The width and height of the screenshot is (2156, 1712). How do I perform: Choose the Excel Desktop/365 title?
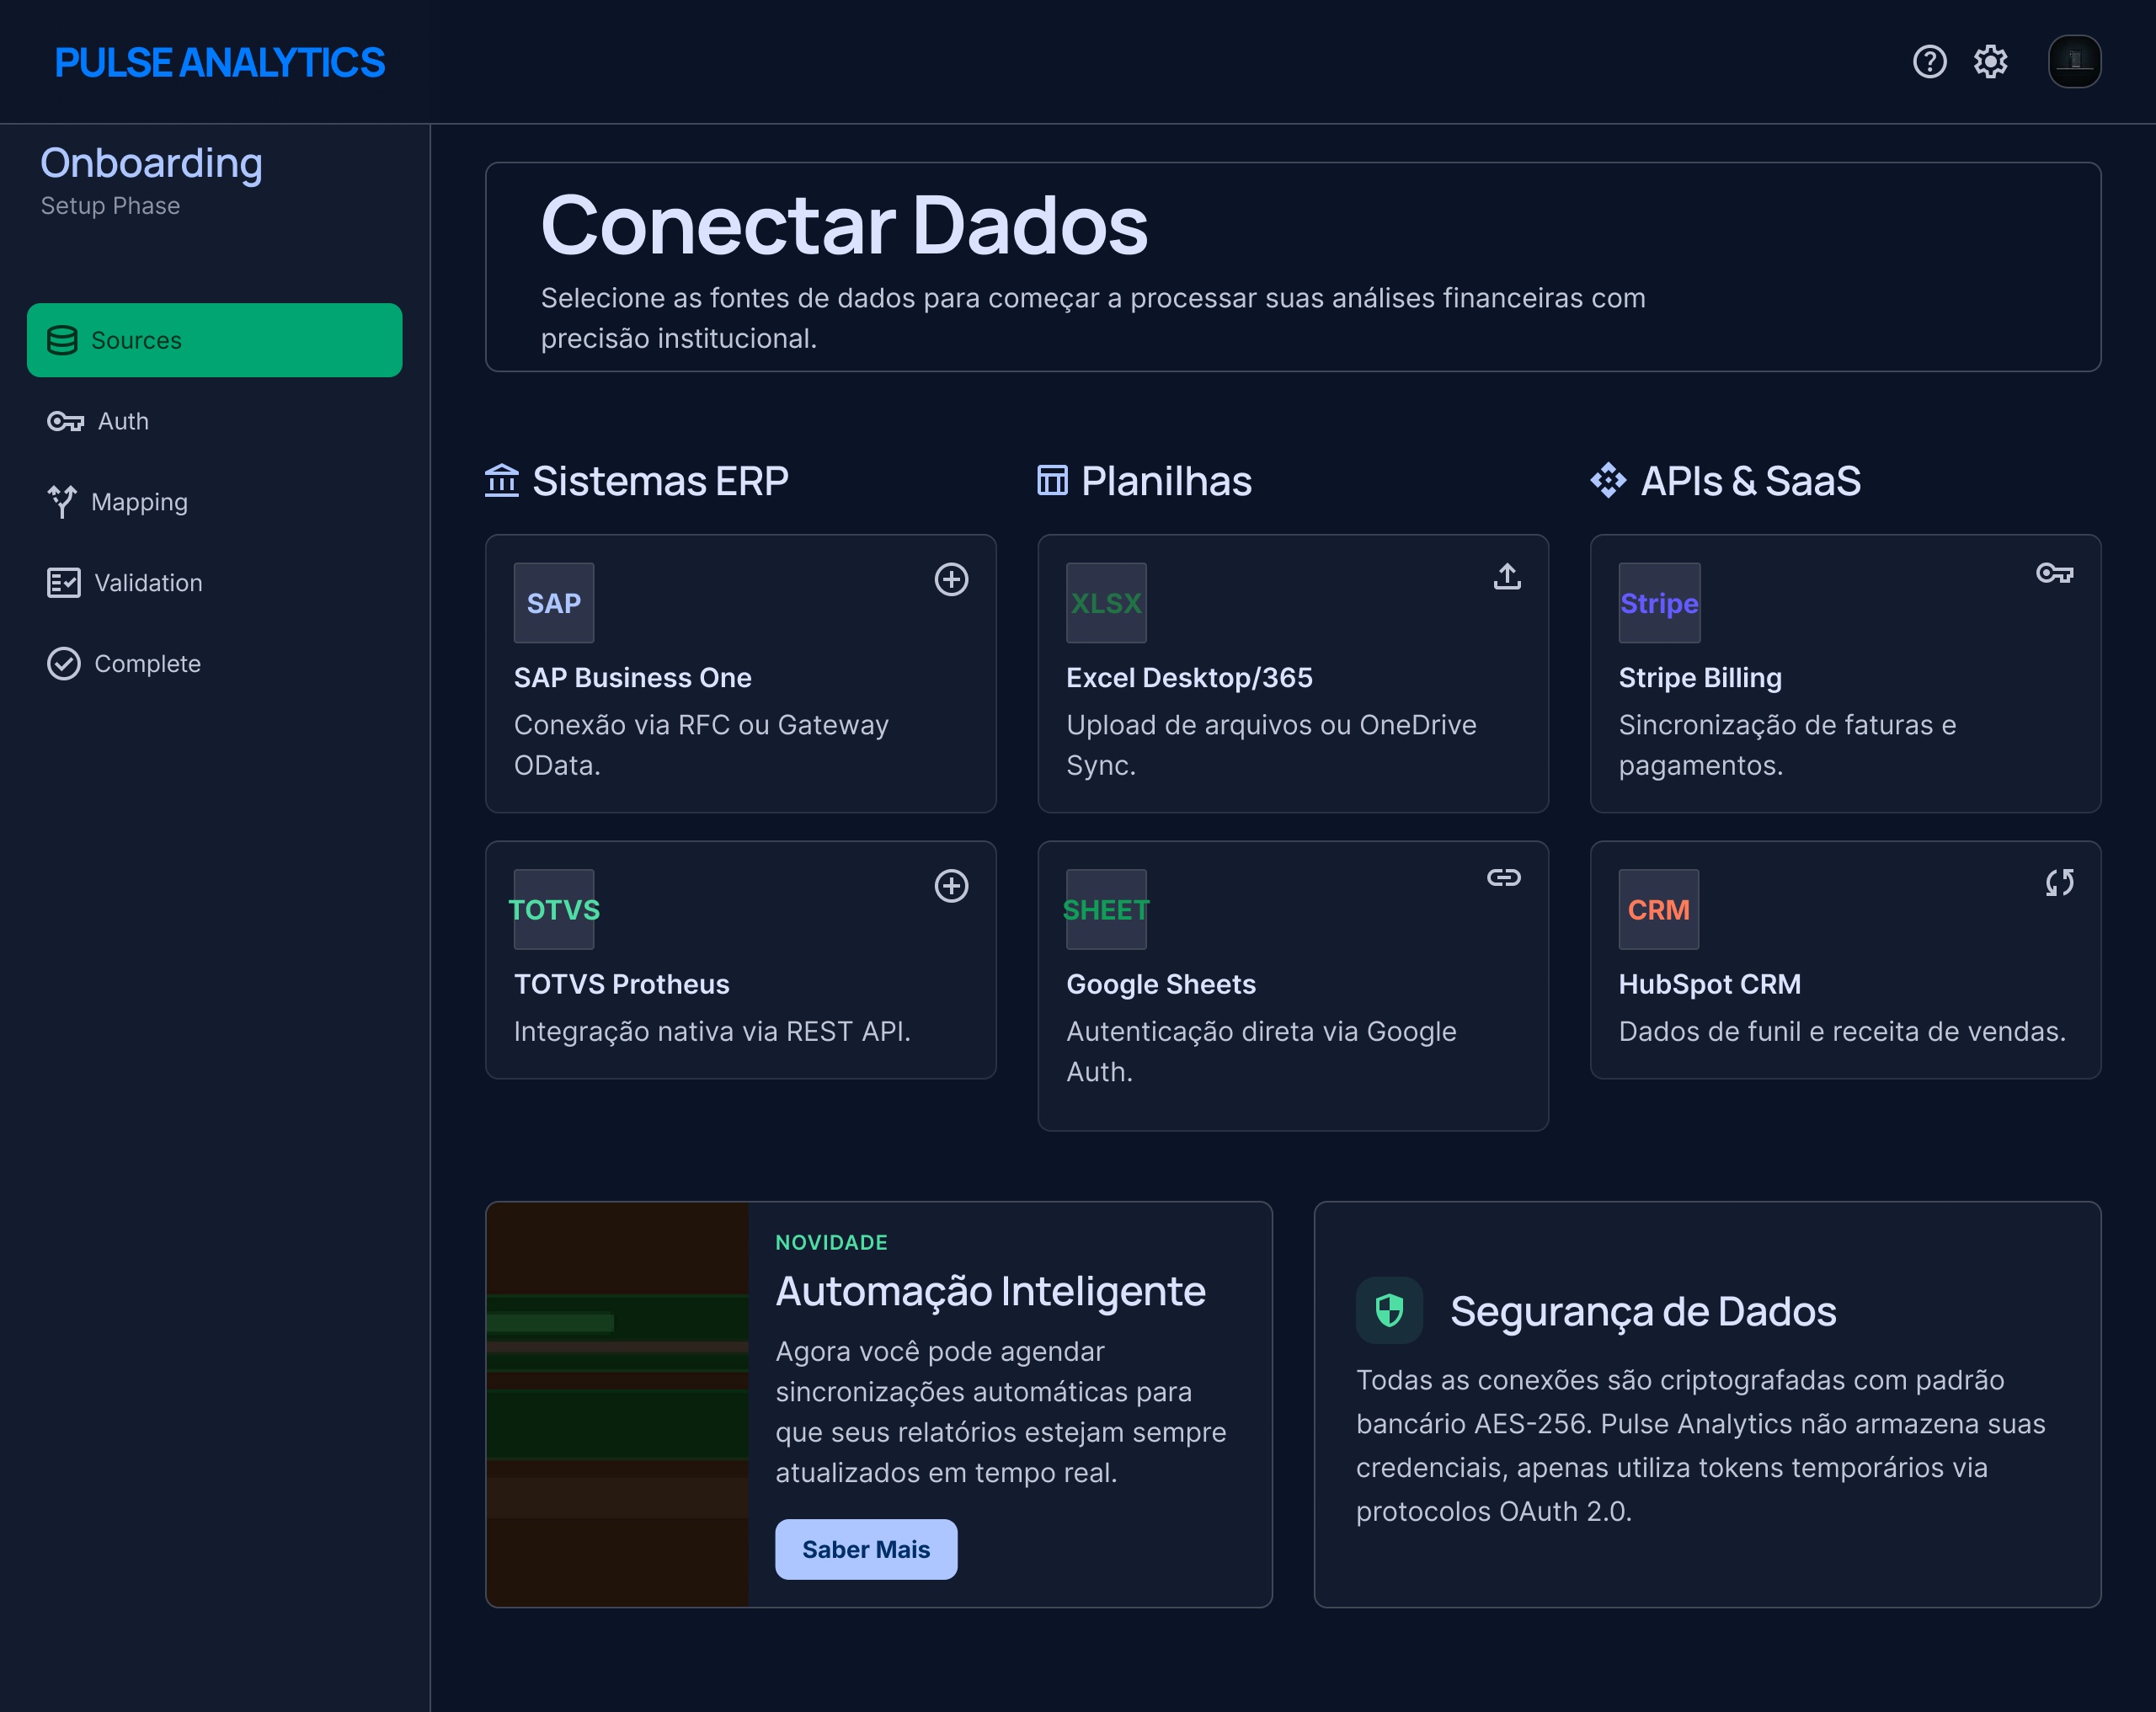pyautogui.click(x=1189, y=678)
